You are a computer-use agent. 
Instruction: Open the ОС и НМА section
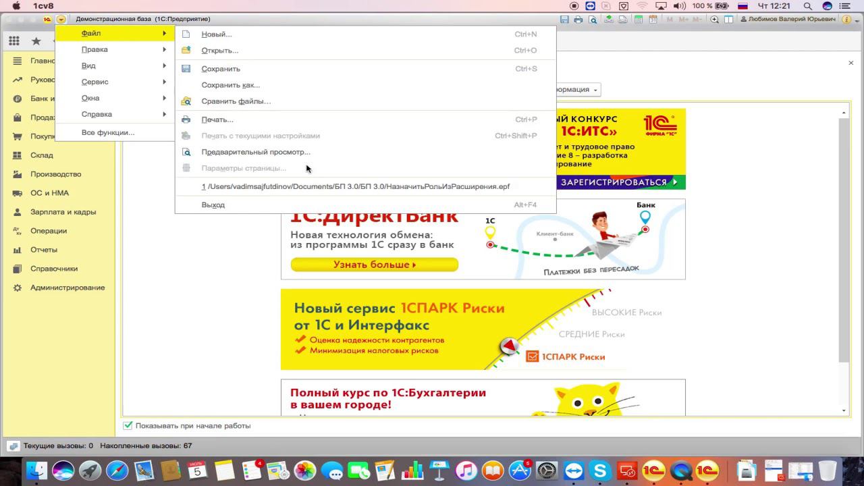[x=49, y=193]
